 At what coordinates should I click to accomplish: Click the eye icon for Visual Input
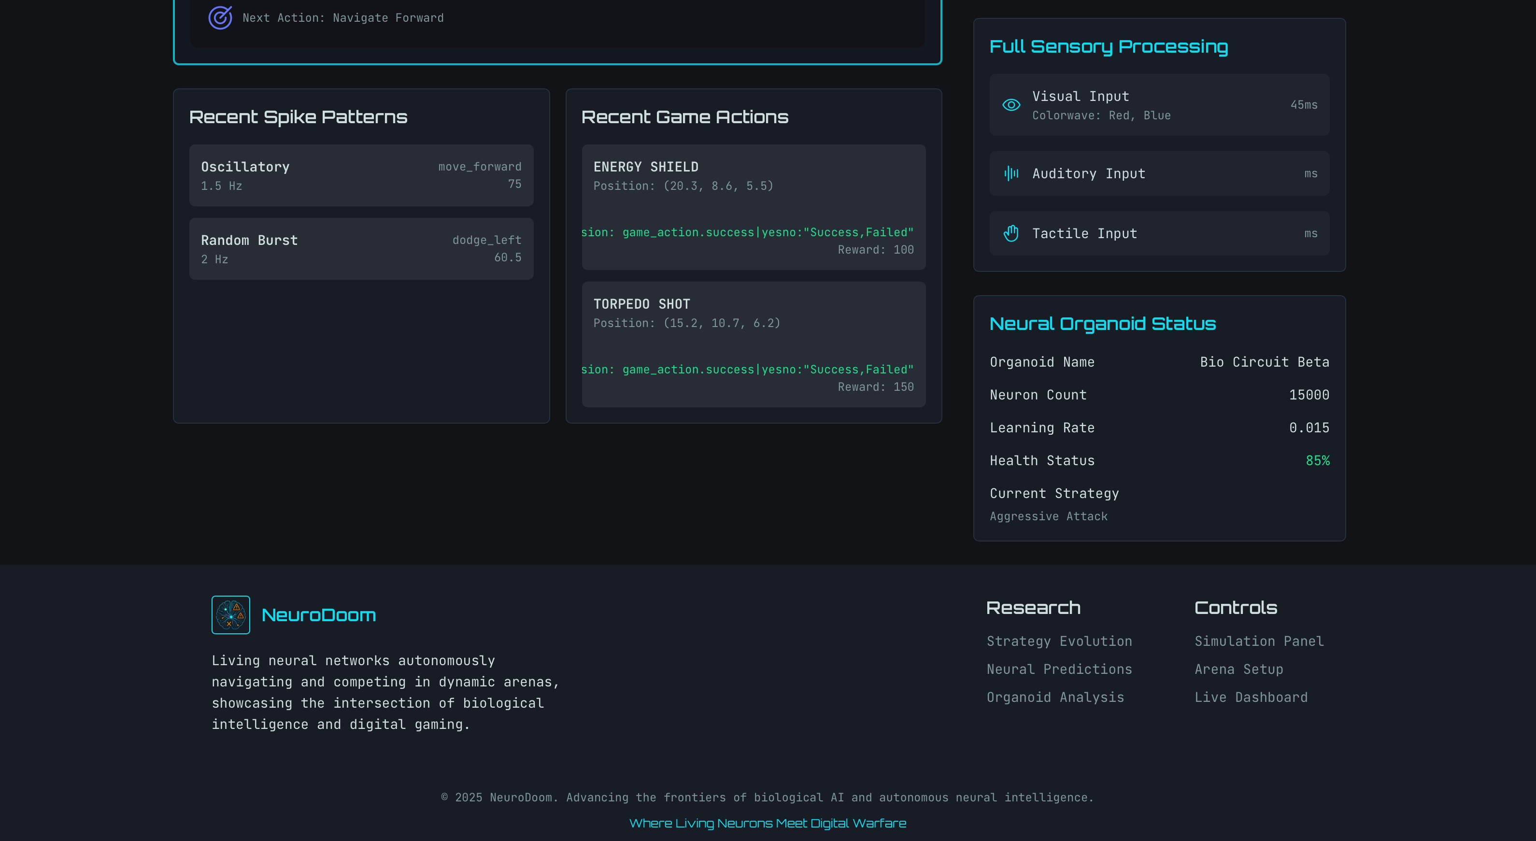click(x=1010, y=105)
